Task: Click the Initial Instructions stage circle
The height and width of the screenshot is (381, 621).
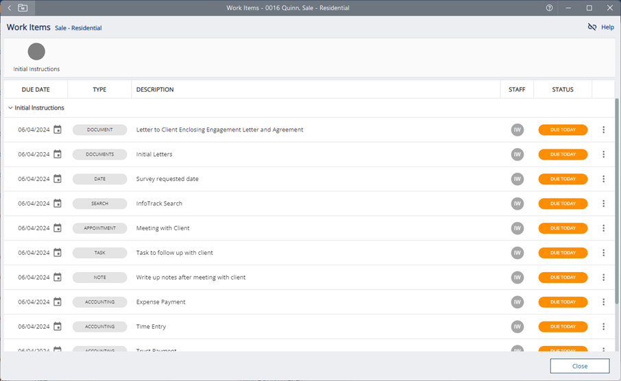Action: 36,52
